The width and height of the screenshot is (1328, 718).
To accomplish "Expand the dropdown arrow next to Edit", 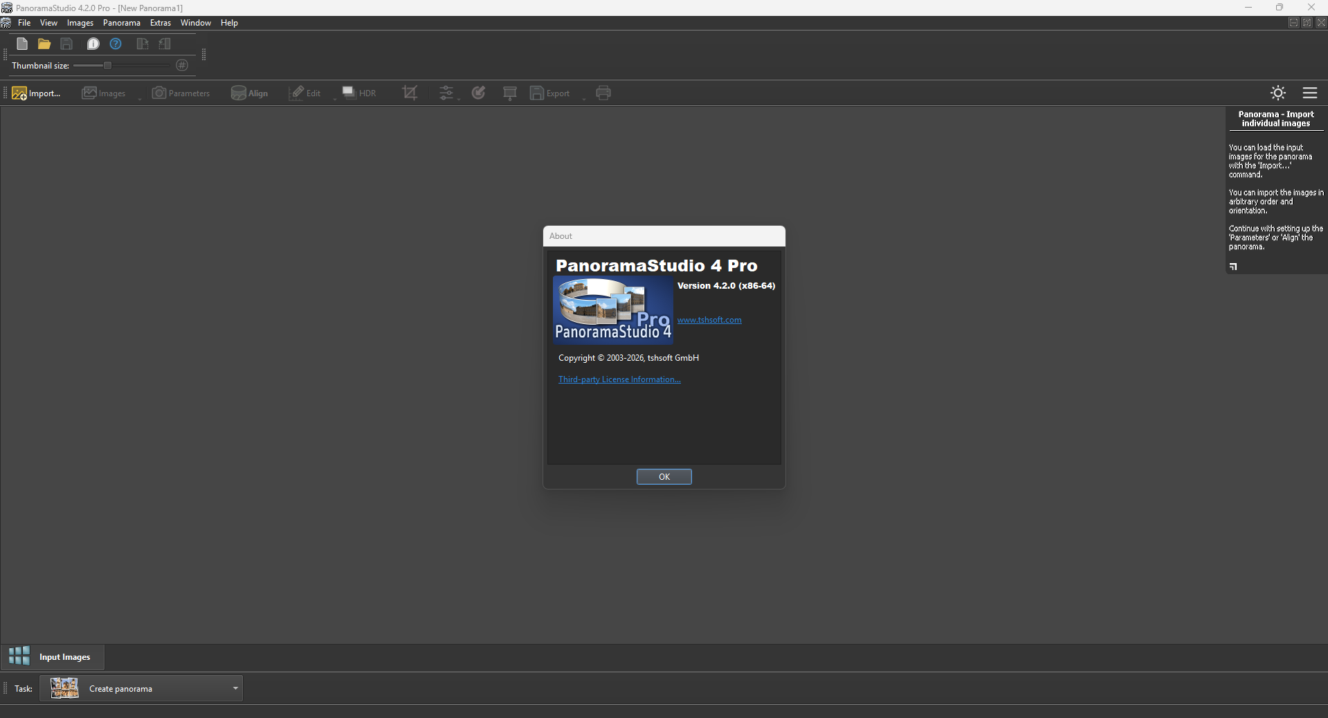I will tap(334, 98).
